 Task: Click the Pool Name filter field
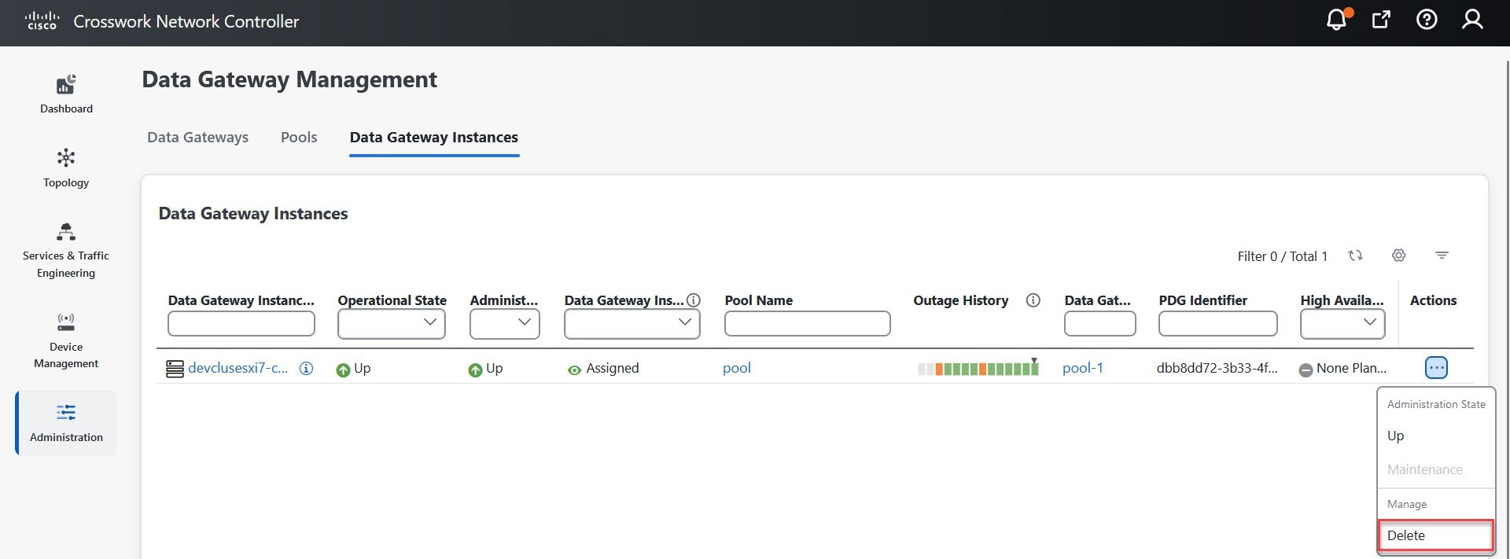pyautogui.click(x=808, y=323)
